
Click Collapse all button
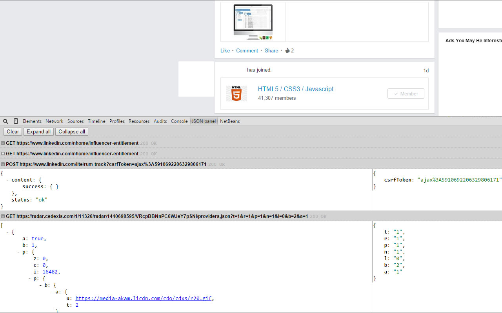coord(72,132)
